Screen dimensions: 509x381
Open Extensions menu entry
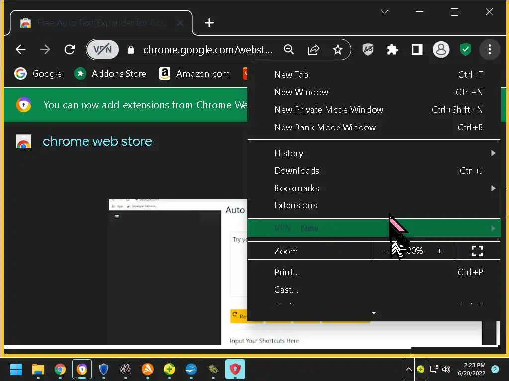pos(374,205)
